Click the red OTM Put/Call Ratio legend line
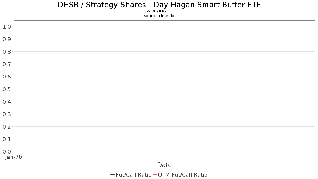Image resolution: width=318 pixels, height=179 pixels. point(155,175)
